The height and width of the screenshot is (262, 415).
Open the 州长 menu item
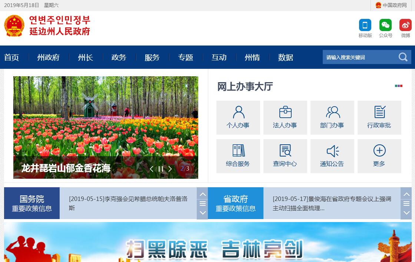(86, 57)
